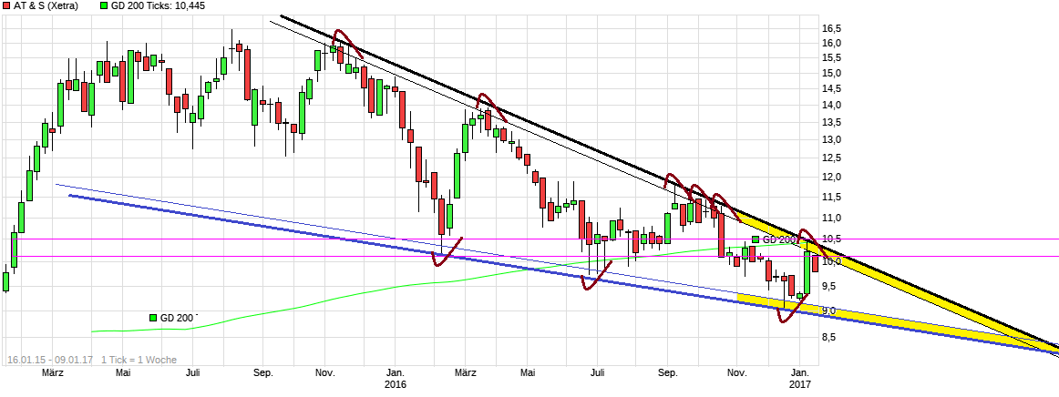Click the '15,5' price axis label
Image resolution: width=1059 pixels, height=397 pixels.
tap(831, 58)
